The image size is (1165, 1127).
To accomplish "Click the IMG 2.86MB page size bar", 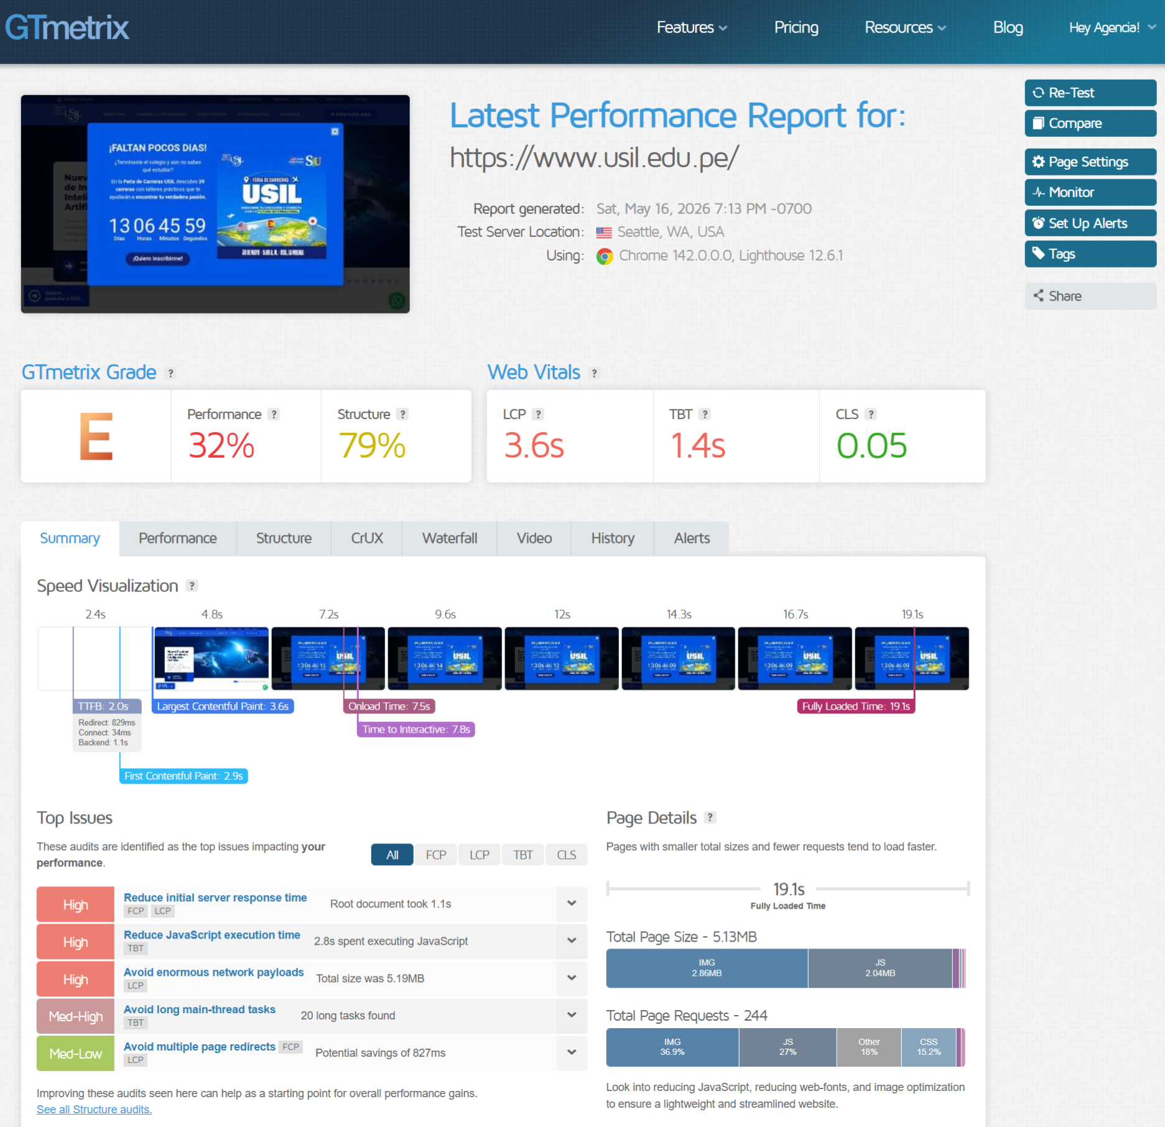I will click(x=707, y=968).
